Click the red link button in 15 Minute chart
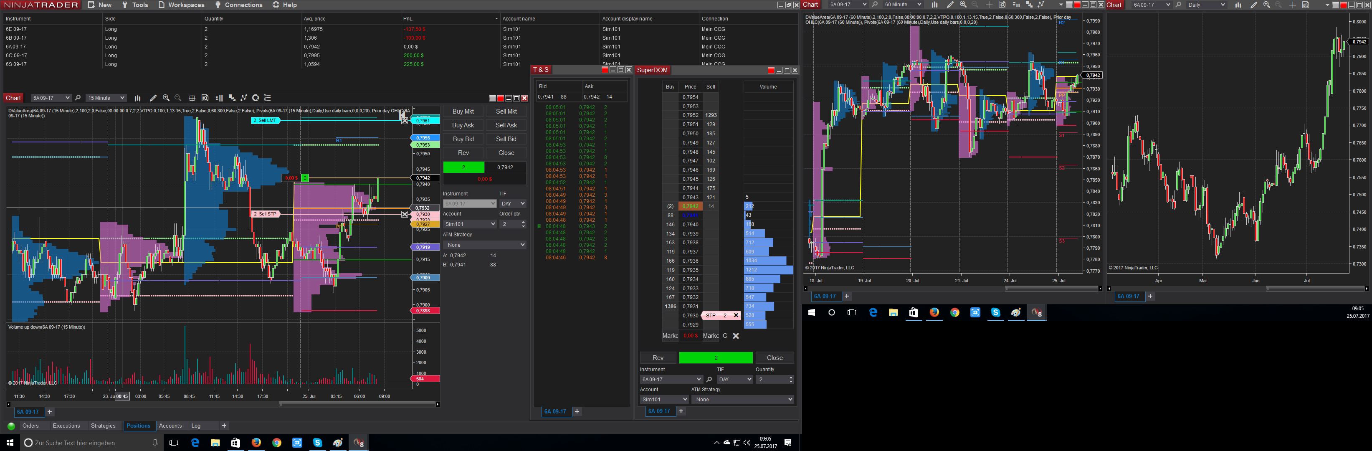1372x451 pixels. click(x=501, y=98)
